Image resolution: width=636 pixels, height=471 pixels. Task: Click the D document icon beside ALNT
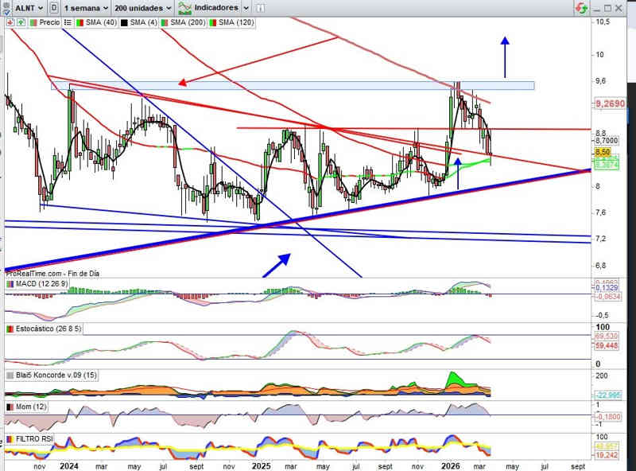[53, 7]
